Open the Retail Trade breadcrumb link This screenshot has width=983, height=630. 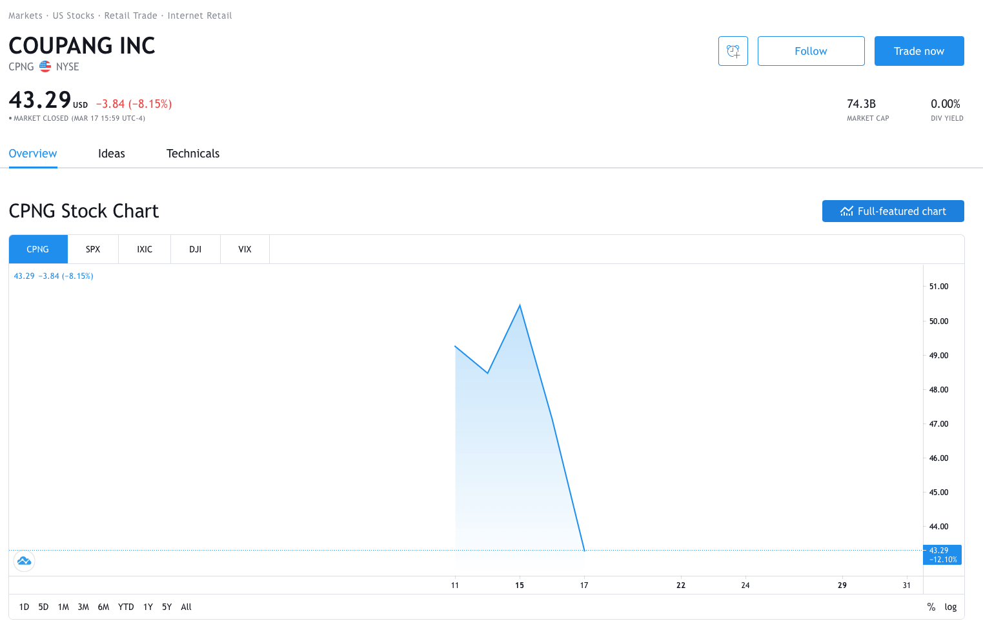pyautogui.click(x=131, y=15)
